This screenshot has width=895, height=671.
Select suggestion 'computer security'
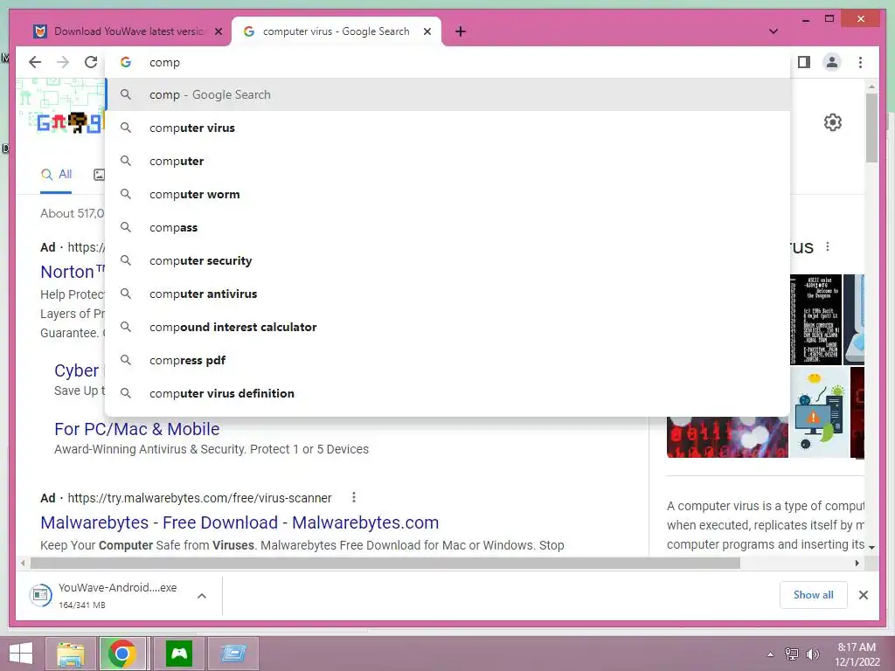click(x=447, y=260)
